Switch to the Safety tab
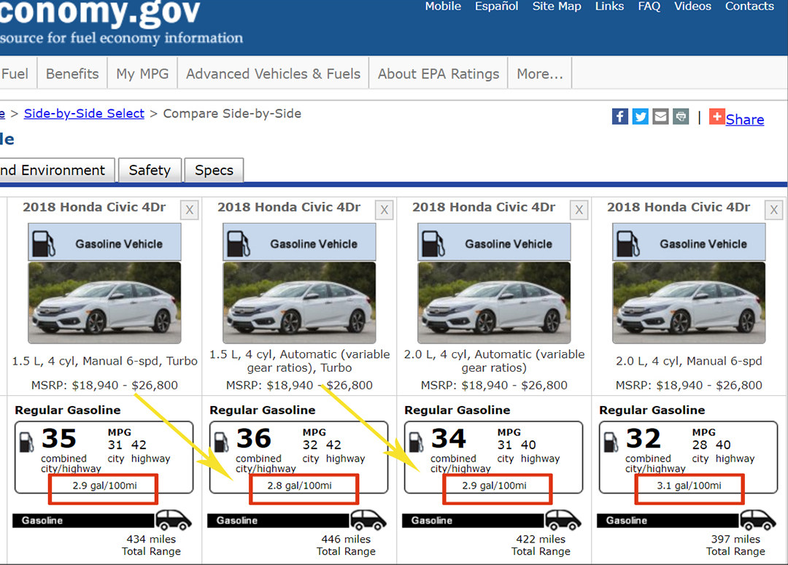The width and height of the screenshot is (788, 565). [x=150, y=170]
